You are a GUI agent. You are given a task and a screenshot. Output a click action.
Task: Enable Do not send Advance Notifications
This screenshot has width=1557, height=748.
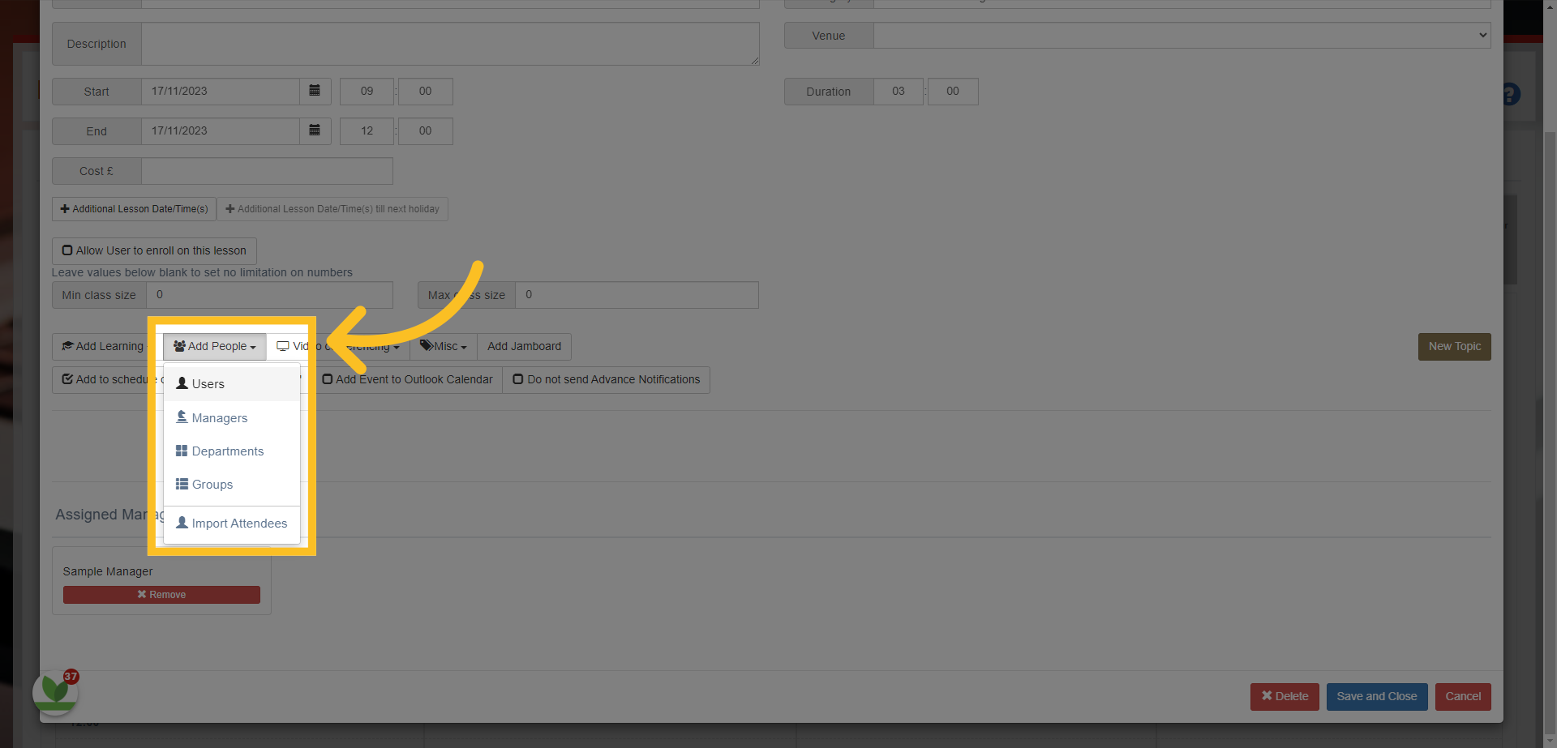click(x=606, y=379)
